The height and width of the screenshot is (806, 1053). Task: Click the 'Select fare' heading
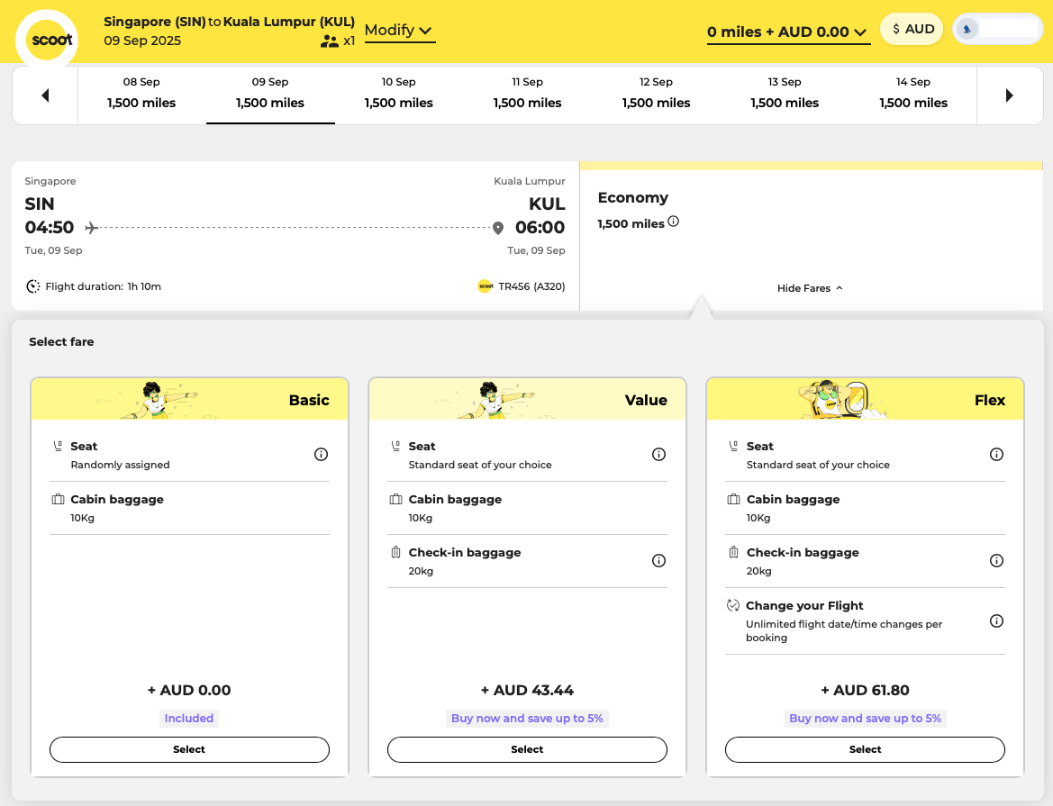[61, 342]
